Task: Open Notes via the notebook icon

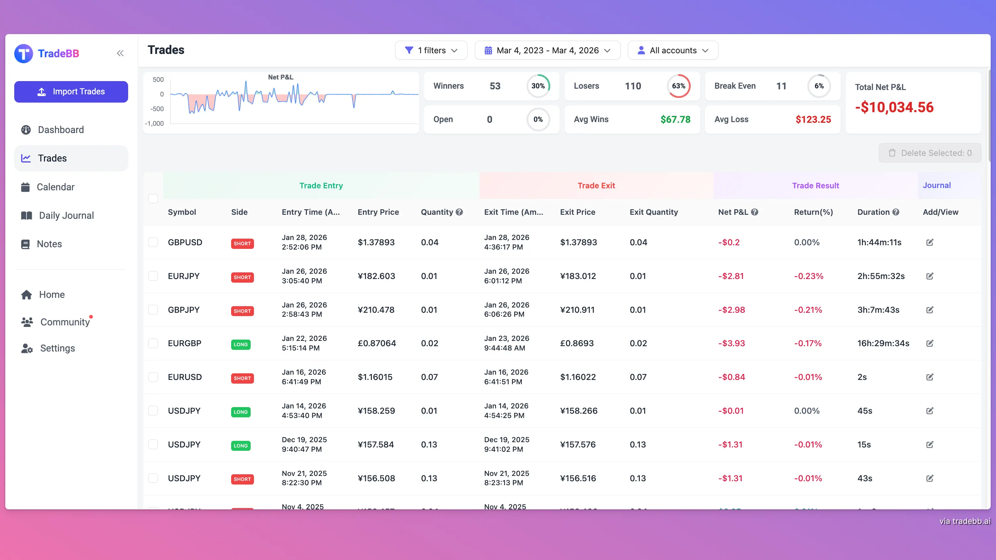Action: coord(25,244)
